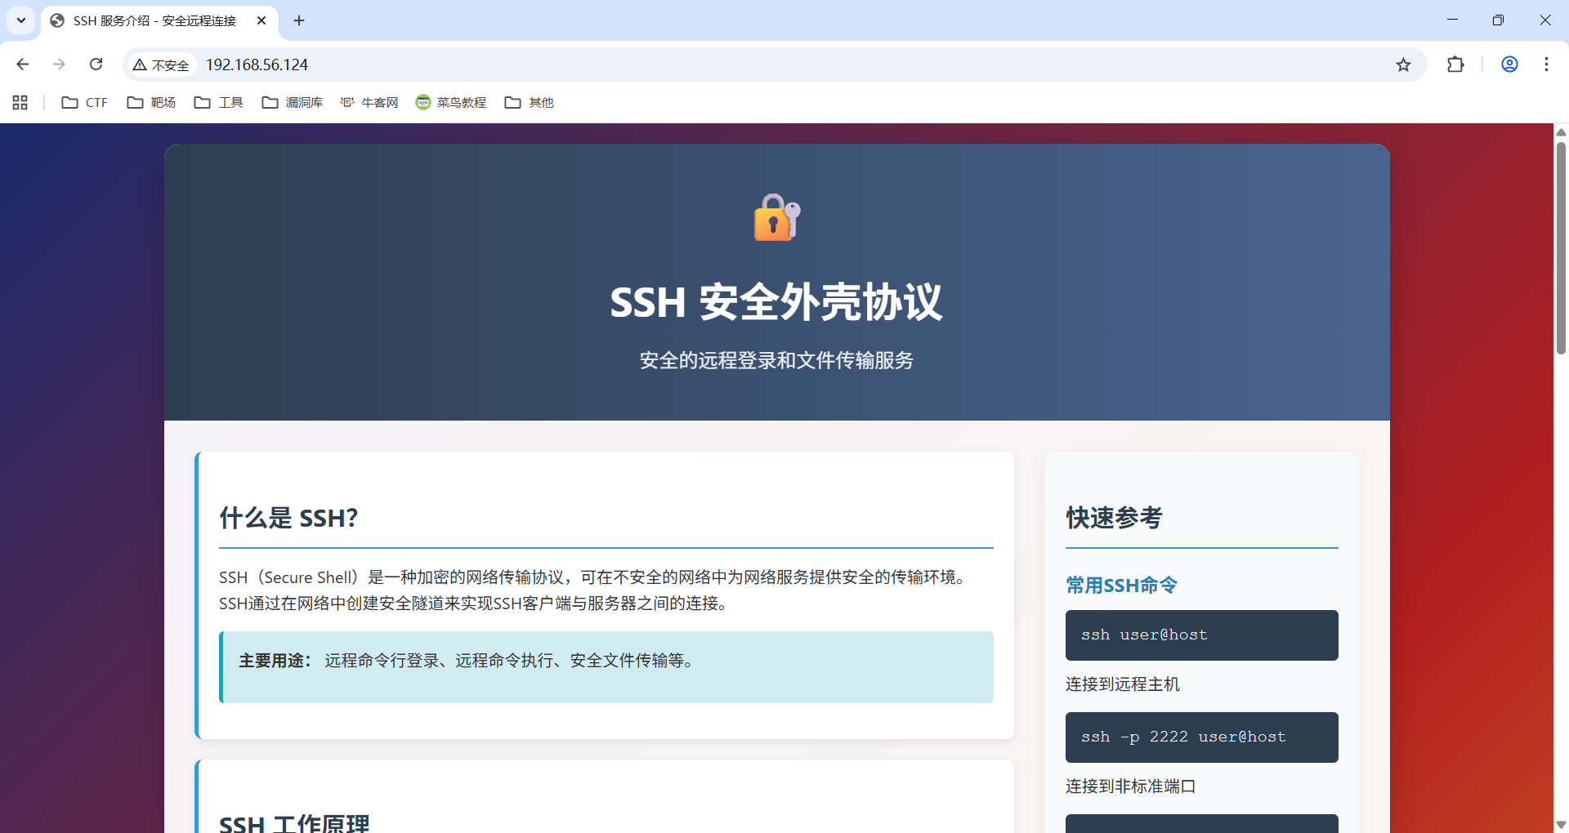1569x833 pixels.
Task: Close the browser window
Action: [x=1544, y=20]
